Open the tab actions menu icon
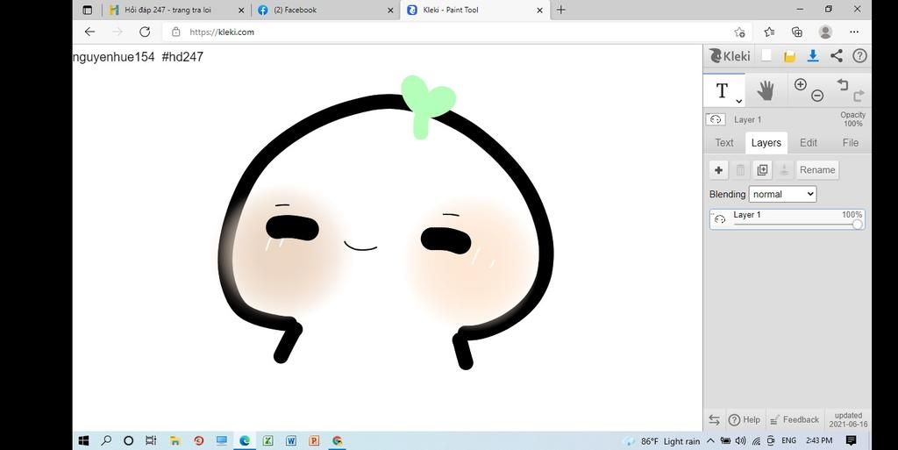Screen dimensions: 898x450 87,10
